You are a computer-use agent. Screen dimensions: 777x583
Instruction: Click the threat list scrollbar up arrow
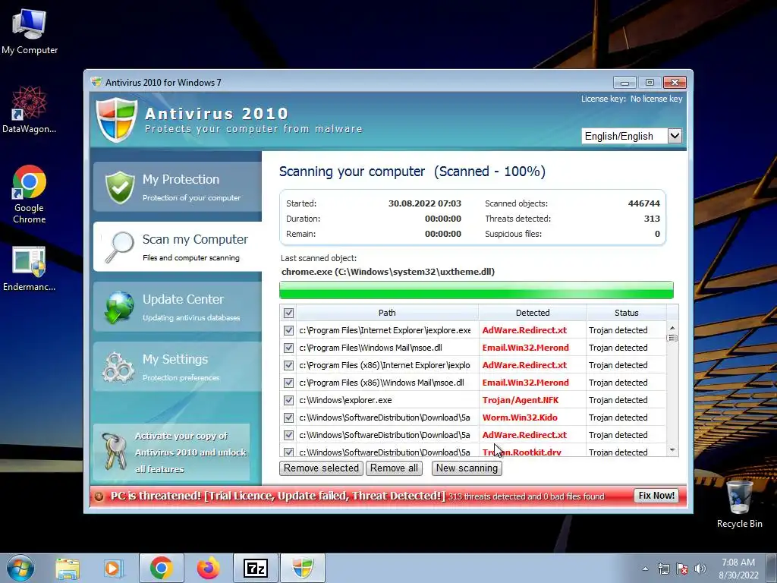click(x=672, y=328)
